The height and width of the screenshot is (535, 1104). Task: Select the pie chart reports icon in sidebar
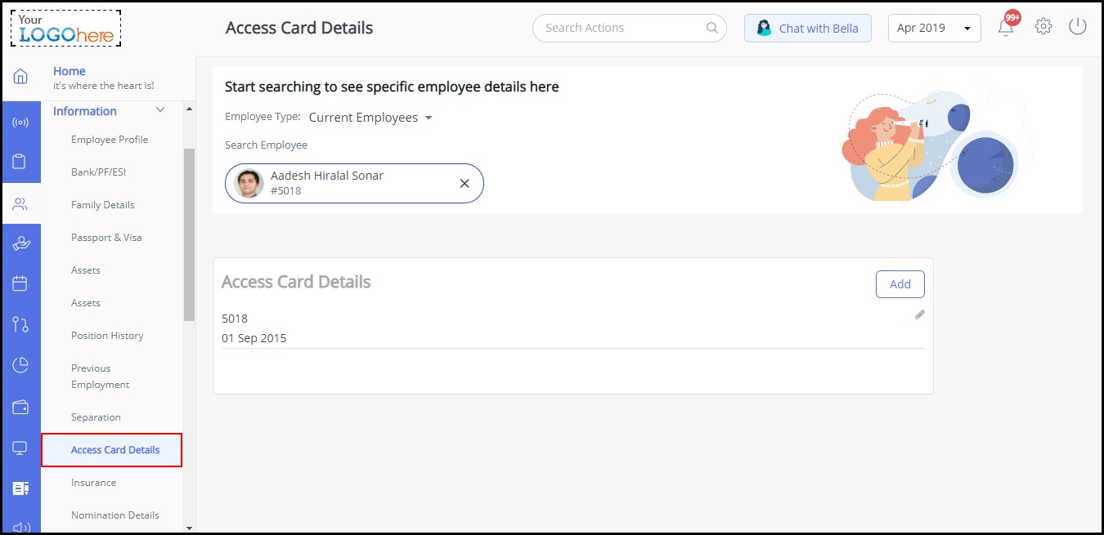pyautogui.click(x=21, y=365)
